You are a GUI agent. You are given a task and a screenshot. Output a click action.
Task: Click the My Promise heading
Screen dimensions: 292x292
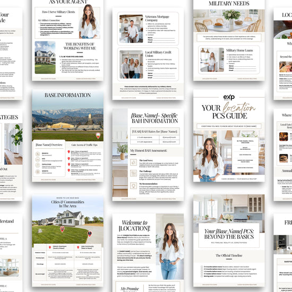[x=130, y=289]
